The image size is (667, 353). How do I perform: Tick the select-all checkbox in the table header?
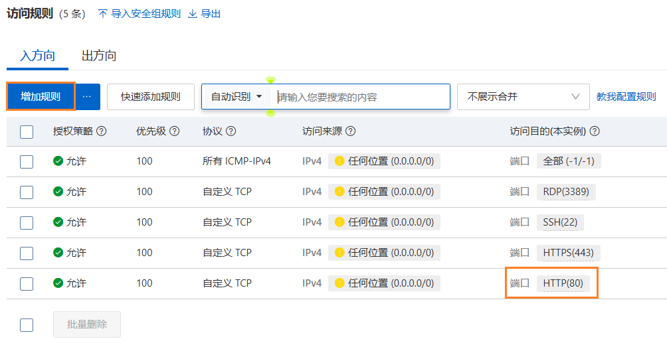coord(27,131)
